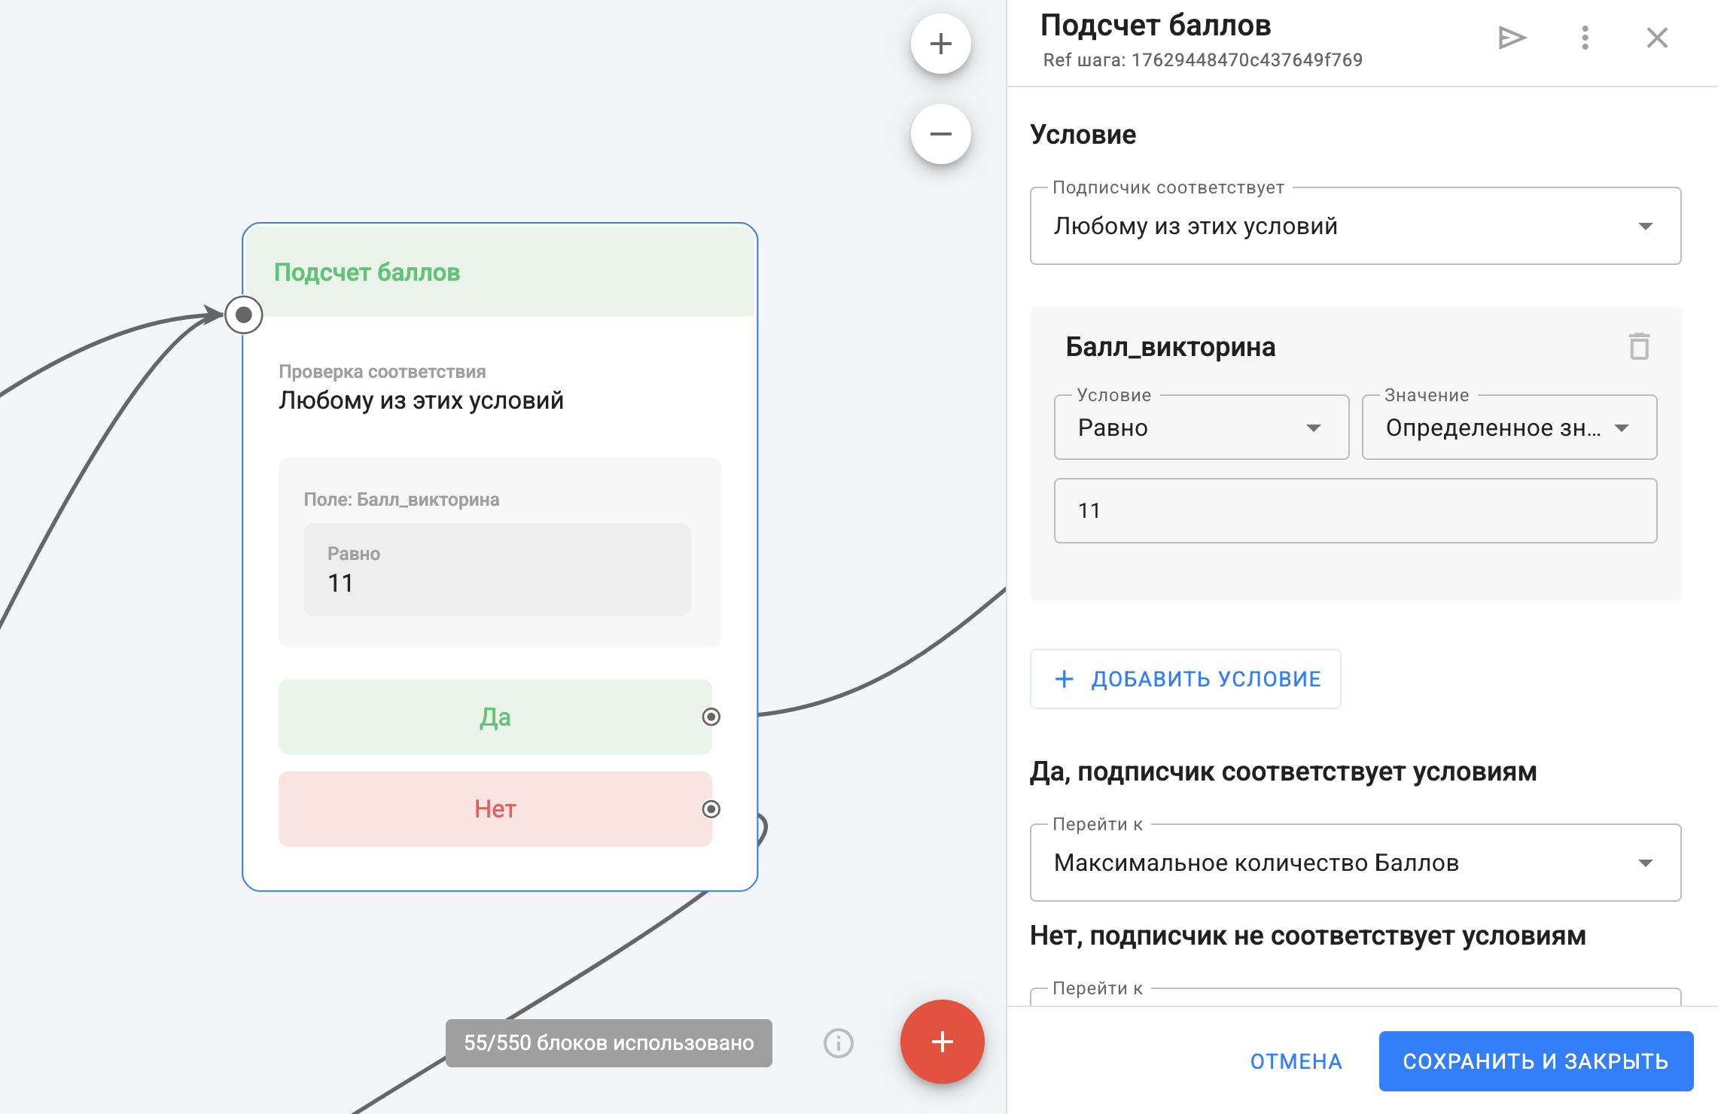Screen dimensions: 1718x1114
Task: Click the Нет output connector dot
Action: tap(711, 809)
